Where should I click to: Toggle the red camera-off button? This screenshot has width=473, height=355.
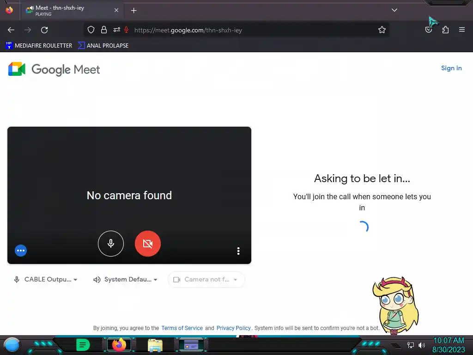pos(147,243)
